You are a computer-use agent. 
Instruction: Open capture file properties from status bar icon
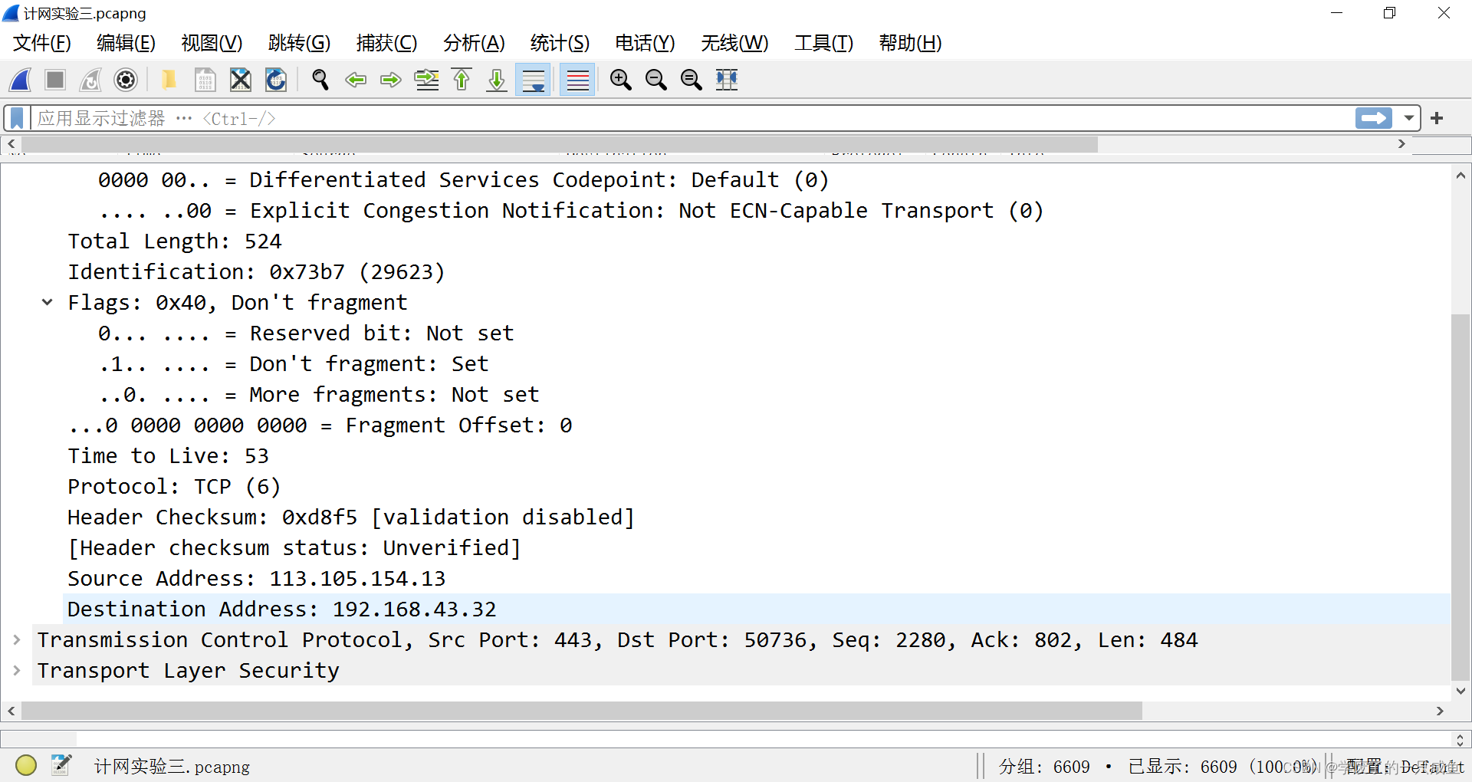click(61, 765)
